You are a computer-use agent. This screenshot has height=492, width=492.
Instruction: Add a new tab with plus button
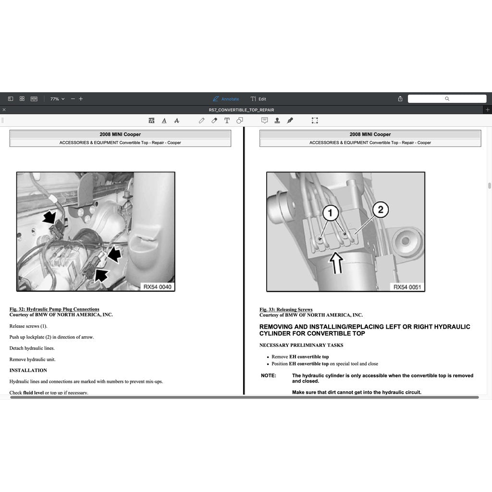coord(488,110)
